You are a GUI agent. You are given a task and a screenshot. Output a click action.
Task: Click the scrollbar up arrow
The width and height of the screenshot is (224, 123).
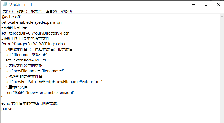(x=222, y=16)
